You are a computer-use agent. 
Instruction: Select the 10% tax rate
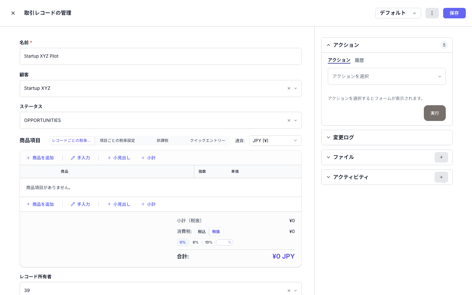coord(209,242)
